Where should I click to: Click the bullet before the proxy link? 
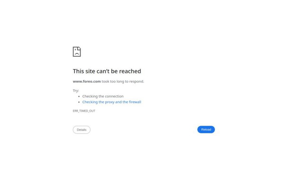79,102
